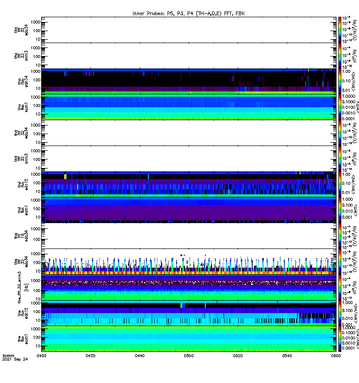Select the 'thd fff 32 edc34' panel label
The height and width of the screenshot is (383, 359).
click(x=21, y=133)
